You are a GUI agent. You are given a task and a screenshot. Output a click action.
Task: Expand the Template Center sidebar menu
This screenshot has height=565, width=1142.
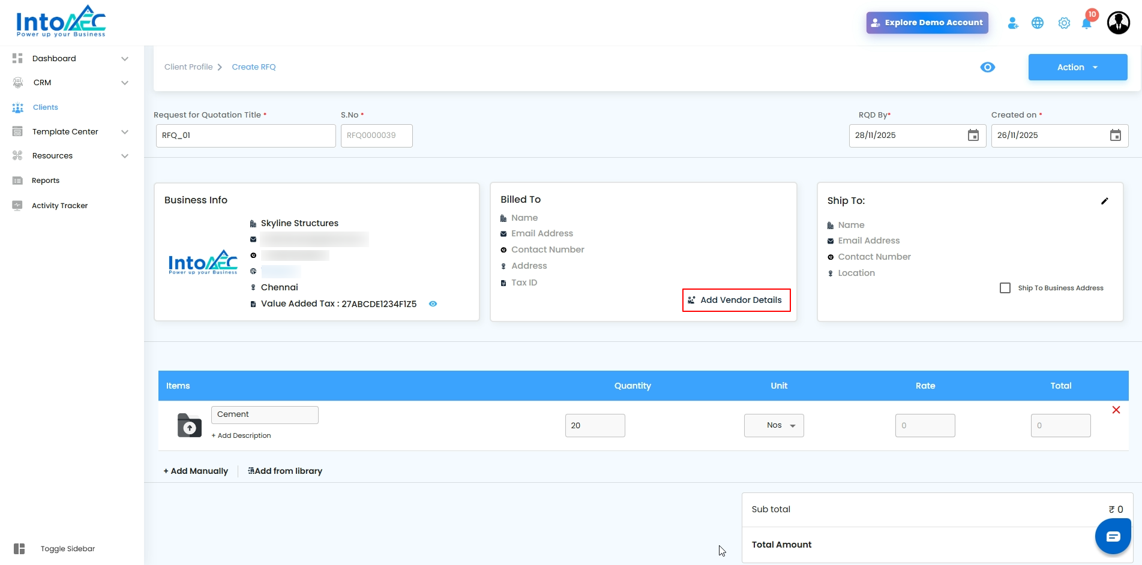[x=71, y=132]
